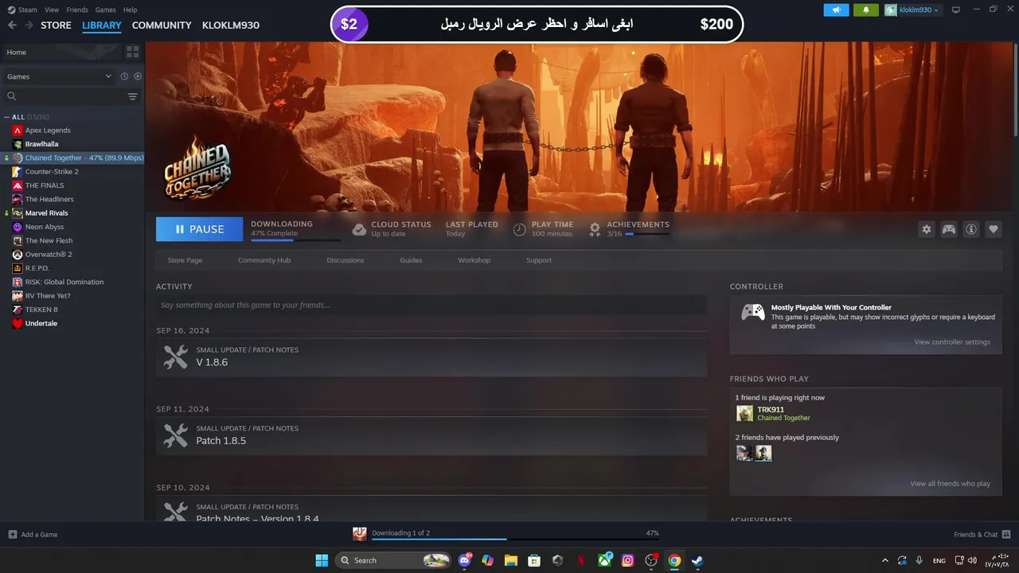Click the activity comment field
This screenshot has width=1019, height=573.
coord(431,305)
